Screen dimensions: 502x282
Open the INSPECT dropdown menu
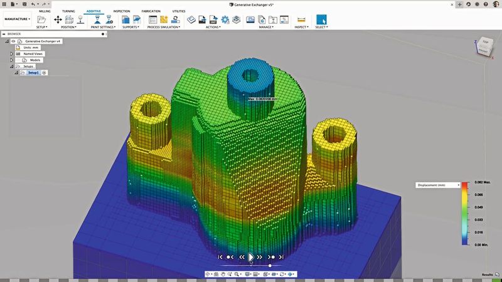301,27
